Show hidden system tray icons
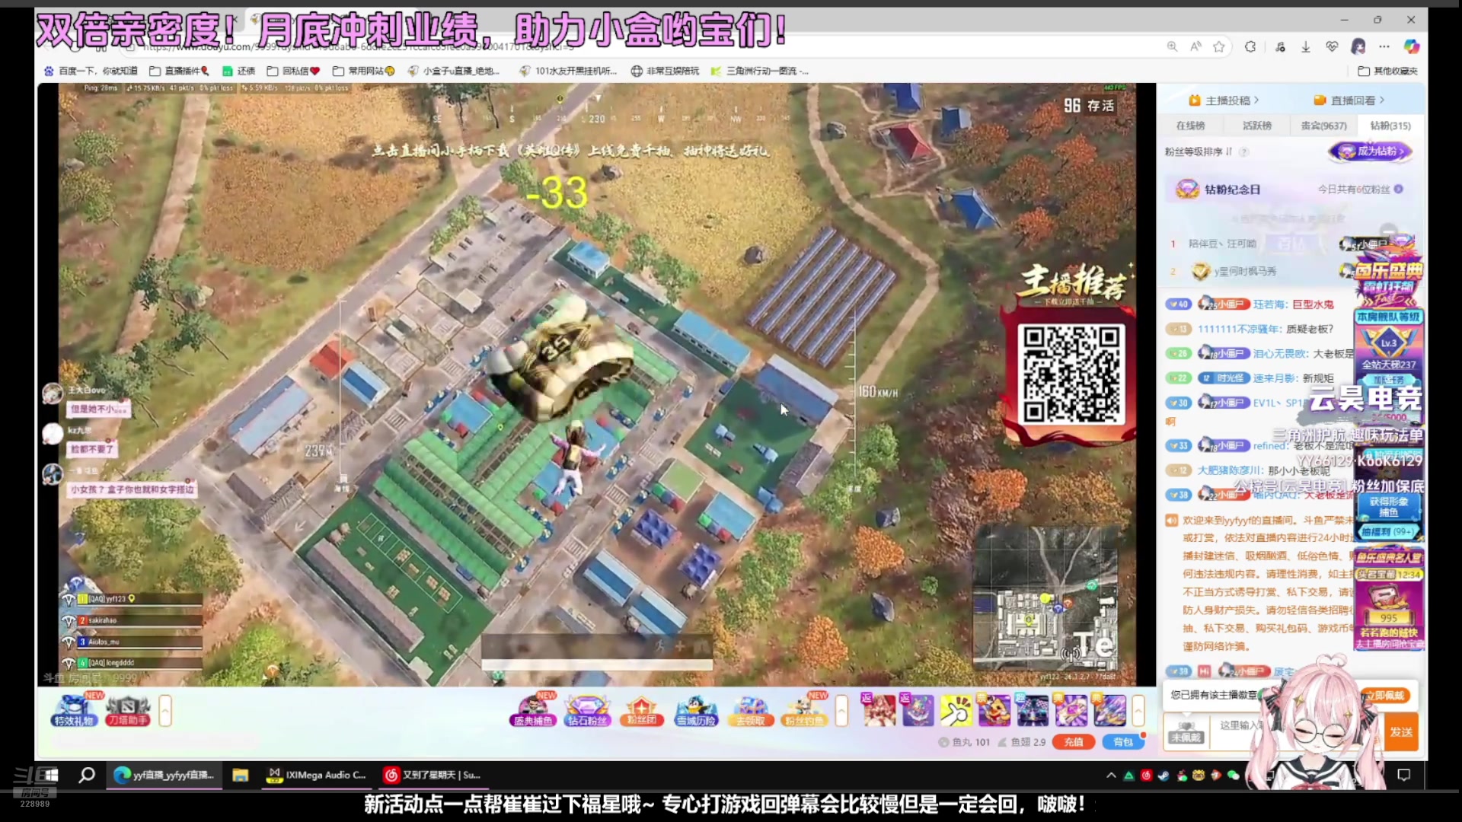The width and height of the screenshot is (1462, 822). click(x=1111, y=775)
